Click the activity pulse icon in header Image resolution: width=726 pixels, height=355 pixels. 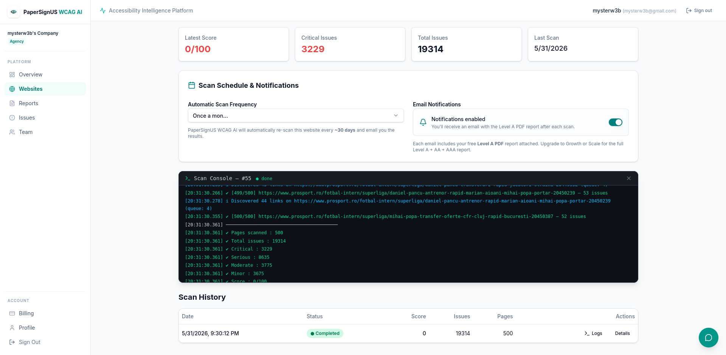(x=103, y=11)
